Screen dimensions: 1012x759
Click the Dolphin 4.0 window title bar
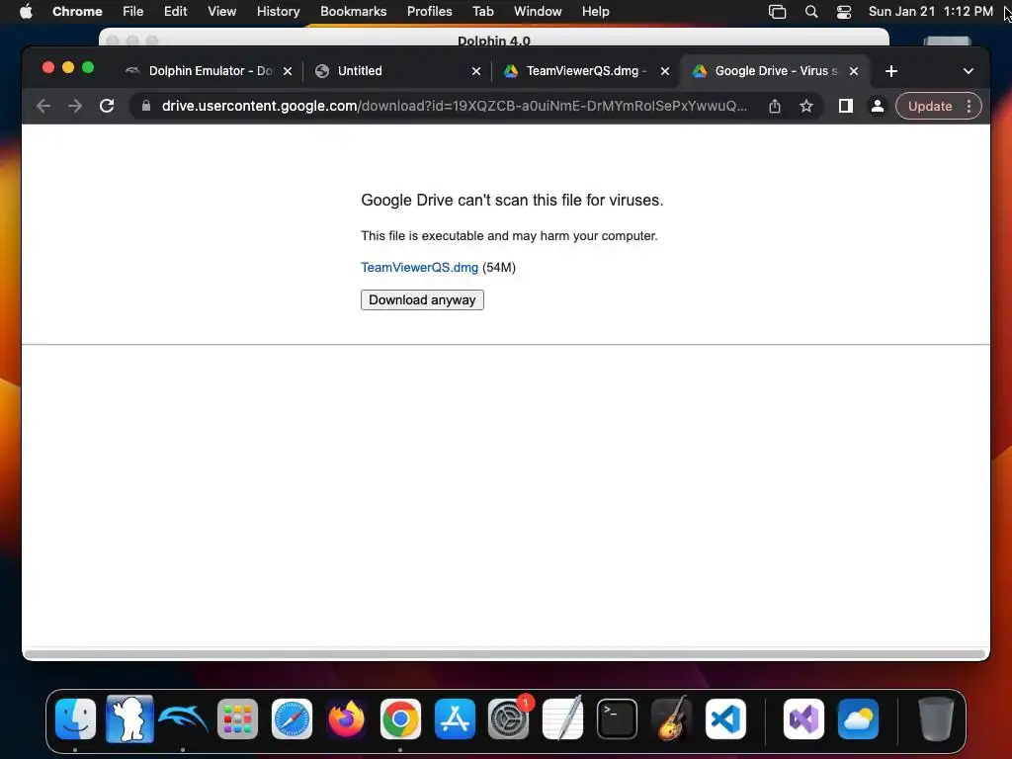coord(494,38)
